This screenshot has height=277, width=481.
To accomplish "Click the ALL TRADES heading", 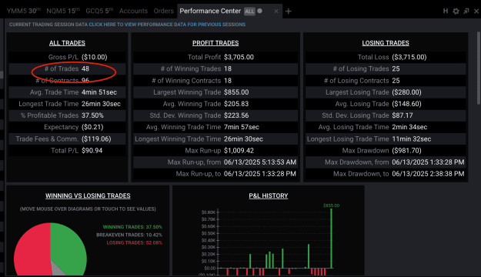I will 67,43.
